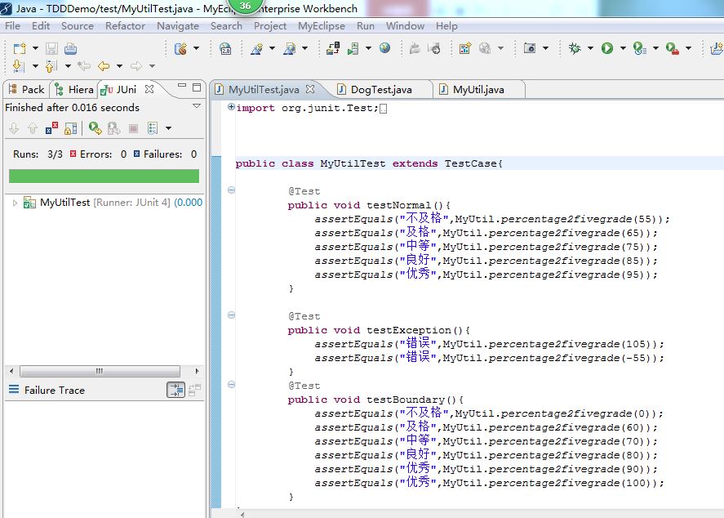This screenshot has width=724, height=518.
Task: Click Rerun Test icon in JUnit panel
Action: (x=95, y=128)
